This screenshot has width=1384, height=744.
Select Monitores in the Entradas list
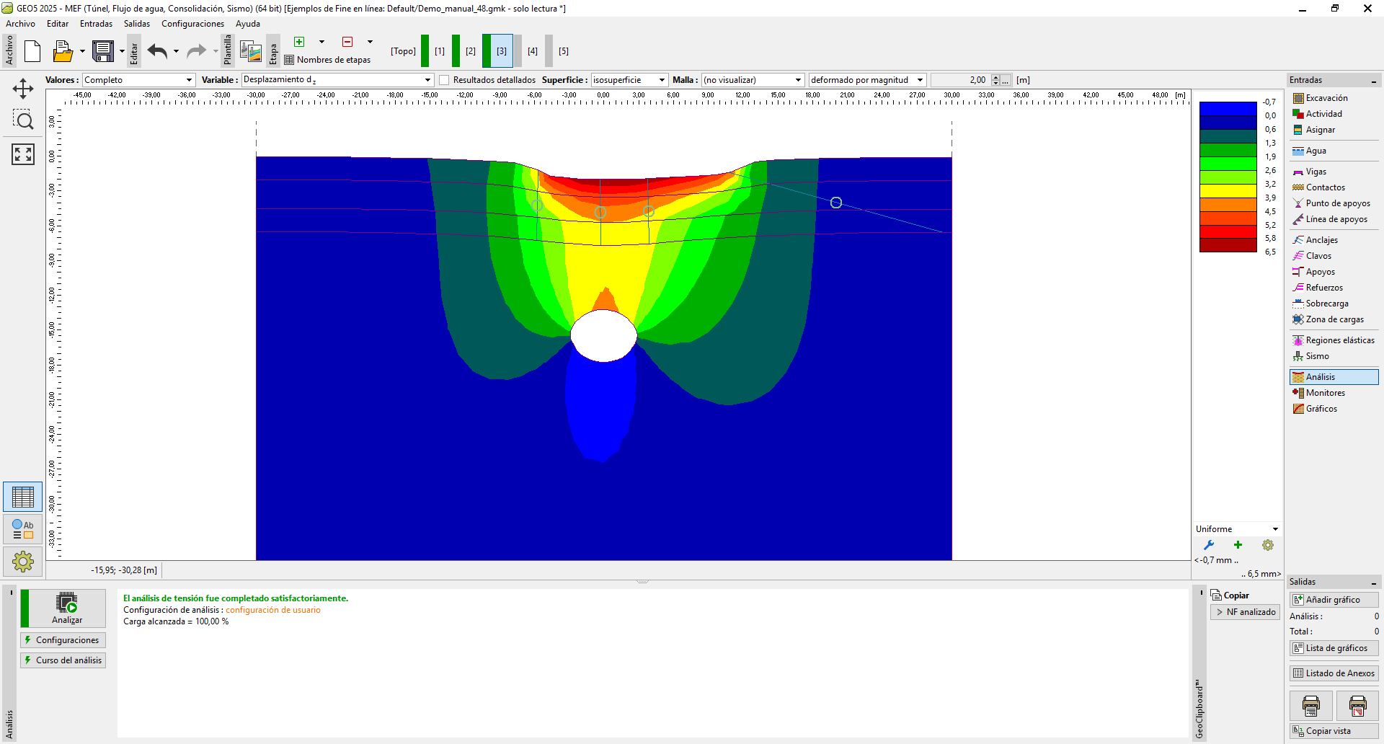click(1325, 393)
